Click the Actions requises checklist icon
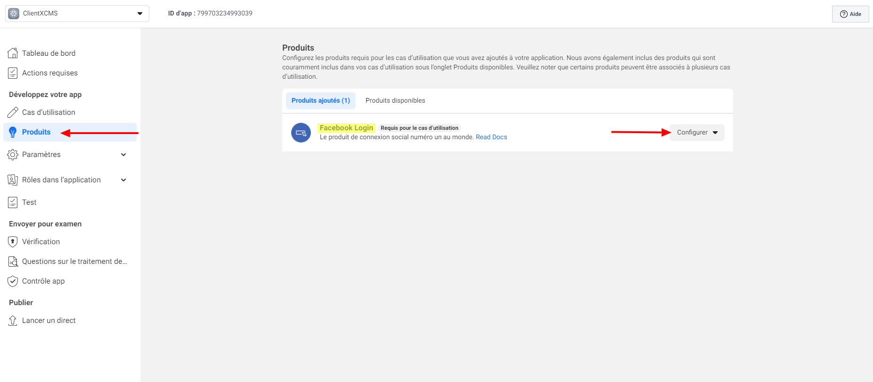This screenshot has width=873, height=382. pos(13,73)
